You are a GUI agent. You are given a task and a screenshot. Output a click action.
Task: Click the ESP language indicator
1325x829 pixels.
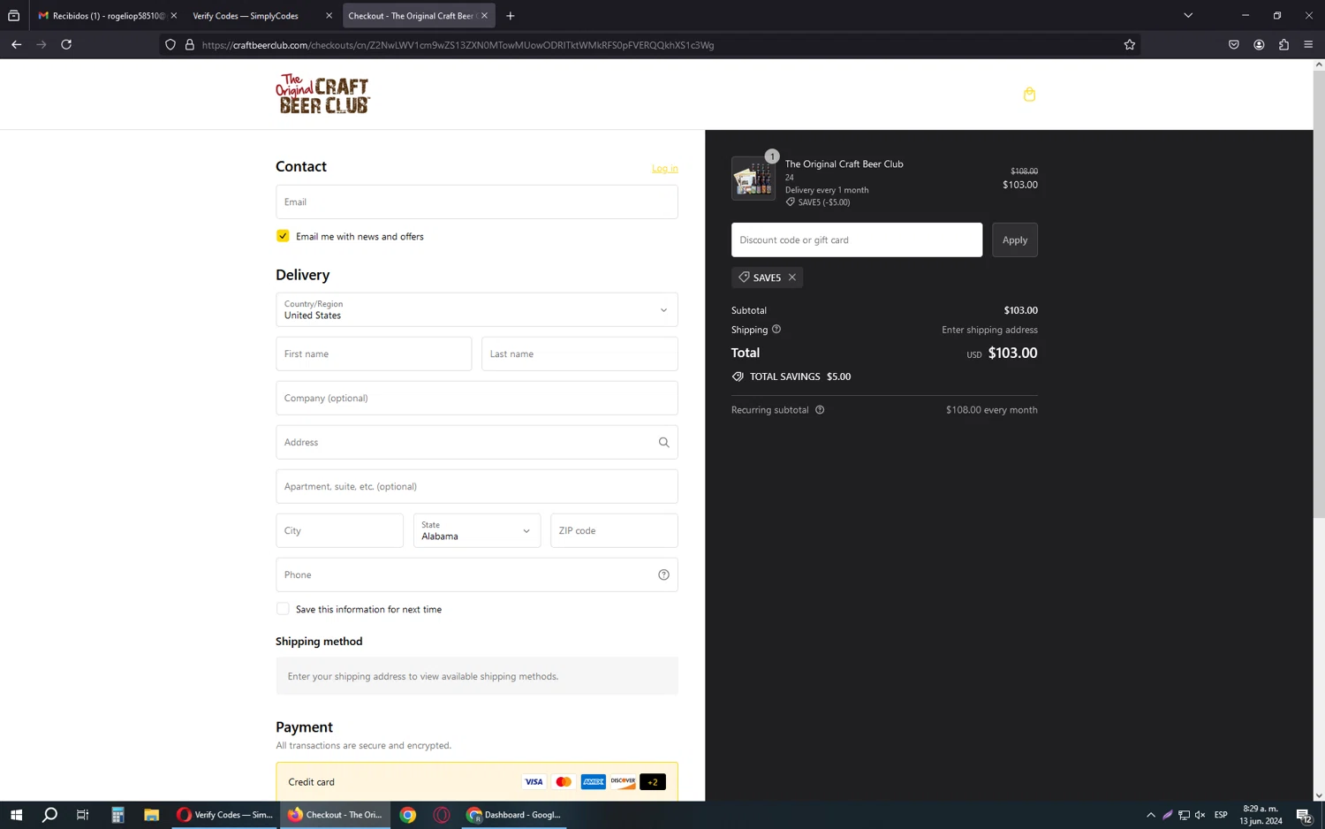1221,815
